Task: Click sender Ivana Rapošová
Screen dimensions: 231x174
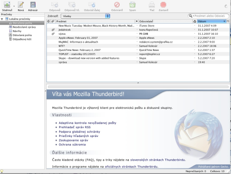Action: [148, 30]
